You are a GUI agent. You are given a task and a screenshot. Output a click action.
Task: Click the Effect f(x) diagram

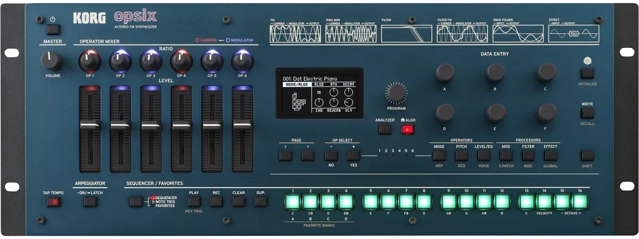click(574, 34)
